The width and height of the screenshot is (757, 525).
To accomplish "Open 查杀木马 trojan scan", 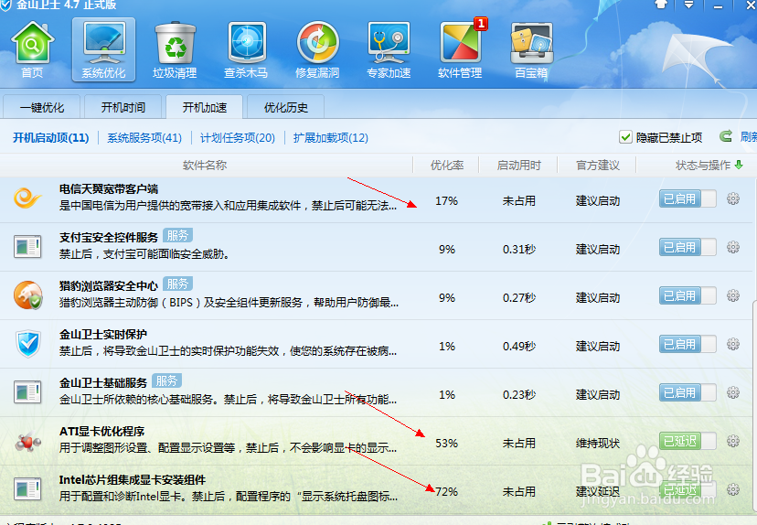I will tap(246, 49).
